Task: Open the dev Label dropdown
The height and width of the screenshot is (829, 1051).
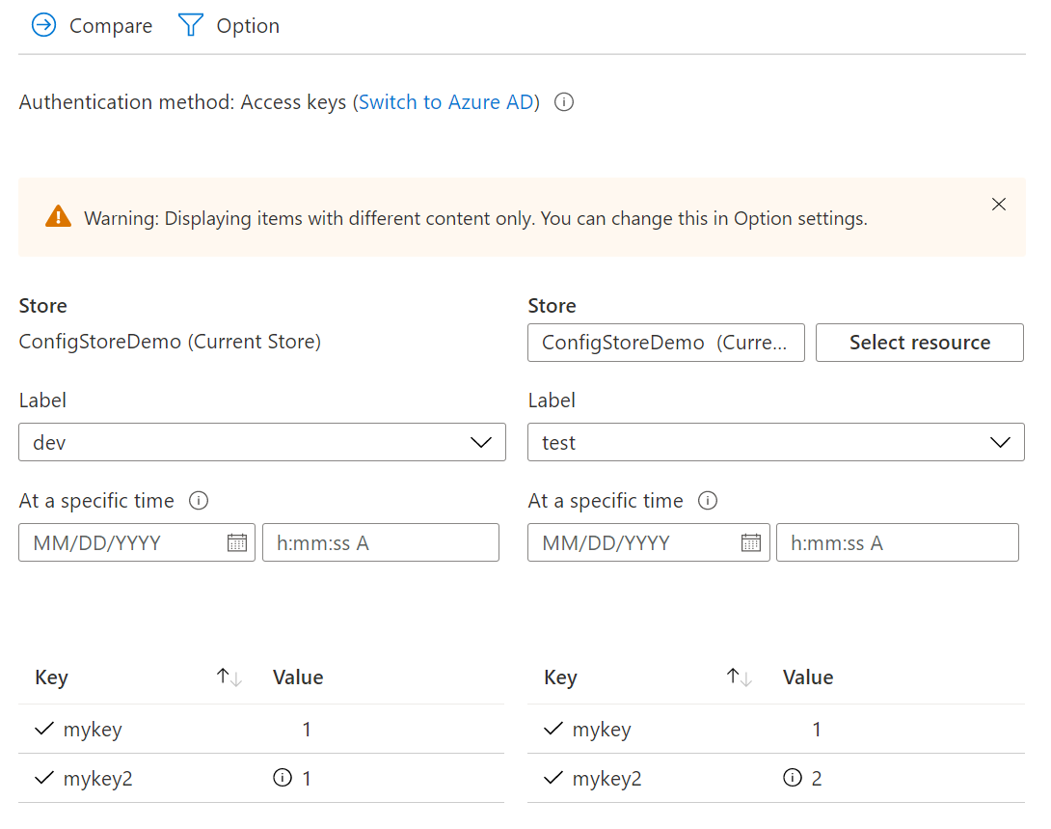Action: point(480,442)
